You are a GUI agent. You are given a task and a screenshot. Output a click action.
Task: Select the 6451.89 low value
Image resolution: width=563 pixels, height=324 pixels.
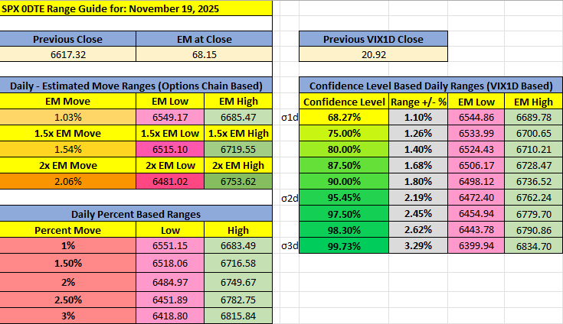170,300
